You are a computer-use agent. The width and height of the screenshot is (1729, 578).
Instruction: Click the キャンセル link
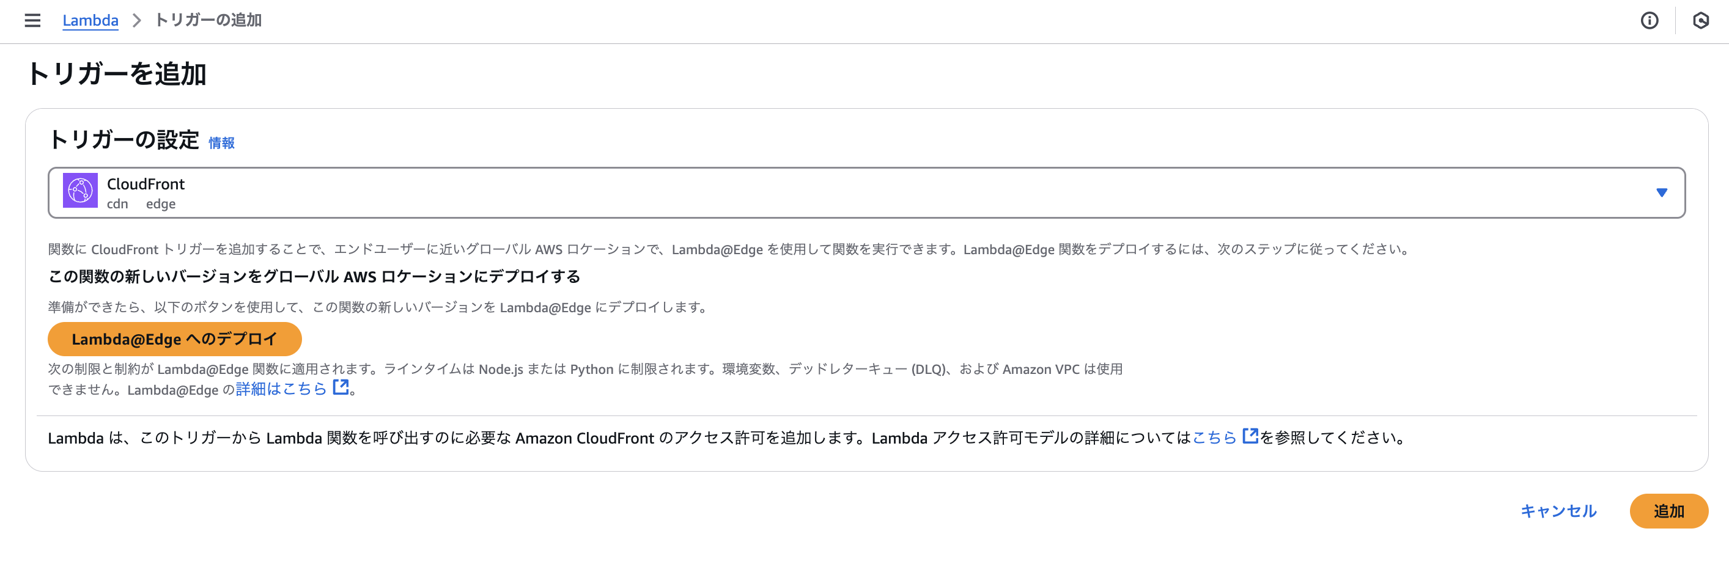pos(1558,510)
